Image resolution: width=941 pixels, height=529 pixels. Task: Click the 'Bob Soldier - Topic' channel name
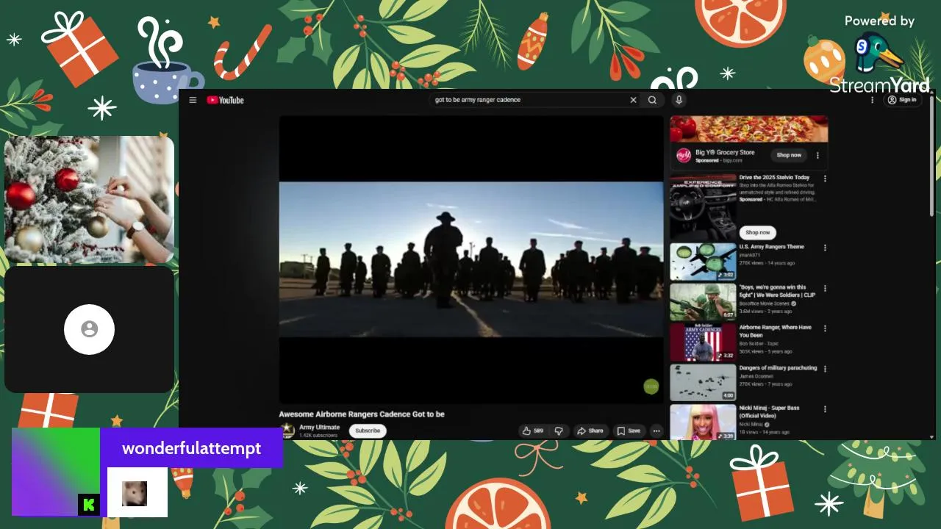759,344
